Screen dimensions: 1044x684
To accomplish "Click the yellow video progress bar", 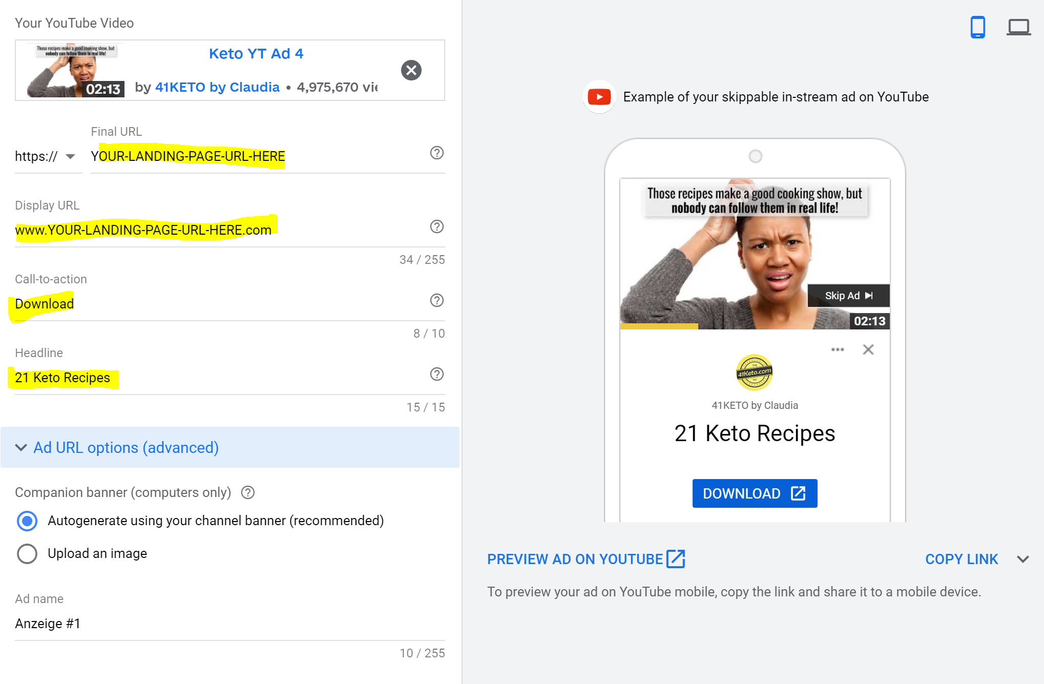I will coord(659,326).
